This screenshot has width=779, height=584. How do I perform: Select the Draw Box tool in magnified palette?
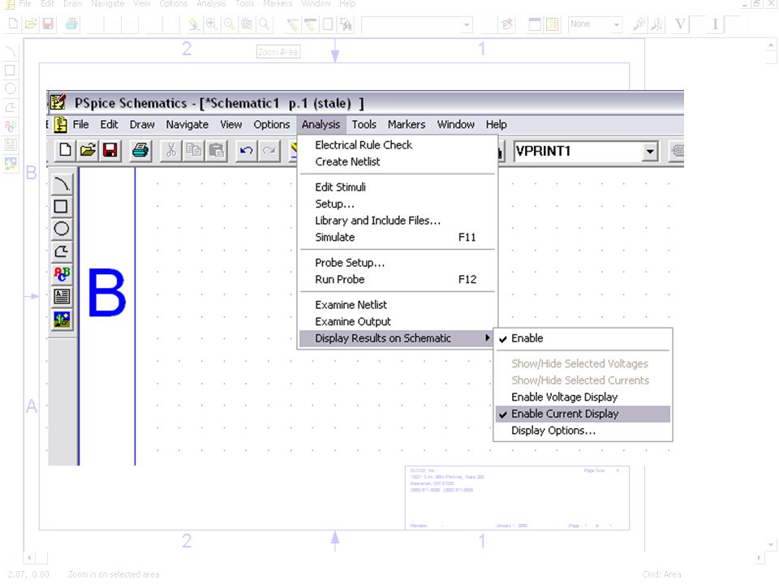click(x=62, y=207)
